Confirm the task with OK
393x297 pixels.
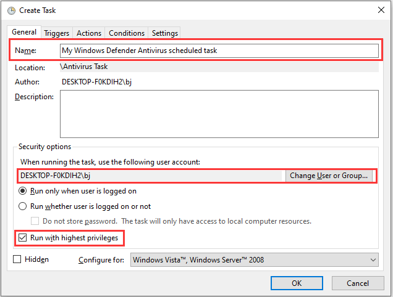click(x=297, y=283)
